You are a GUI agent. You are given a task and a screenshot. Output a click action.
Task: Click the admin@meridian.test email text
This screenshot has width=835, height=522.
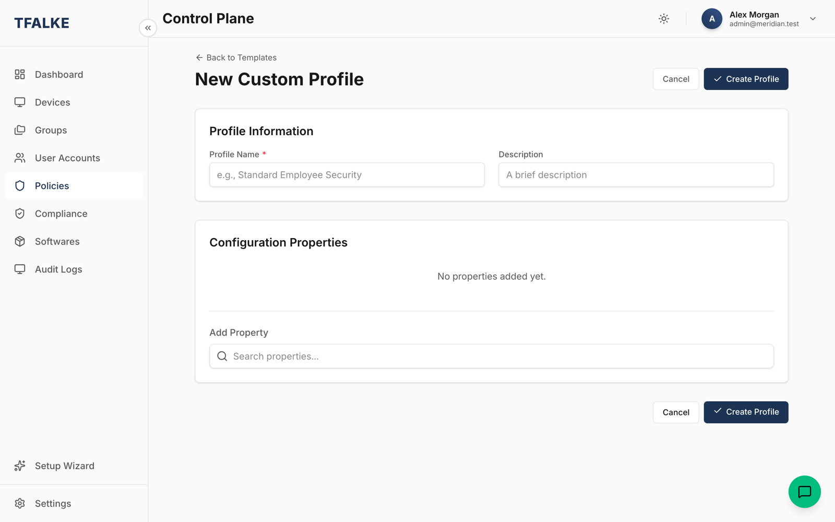764,24
